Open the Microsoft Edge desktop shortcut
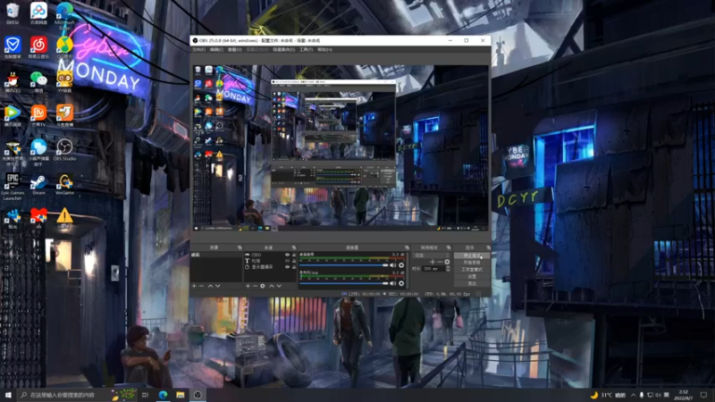715x402 pixels. point(64,14)
